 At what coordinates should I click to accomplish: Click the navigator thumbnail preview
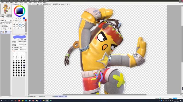[x=6, y=9]
